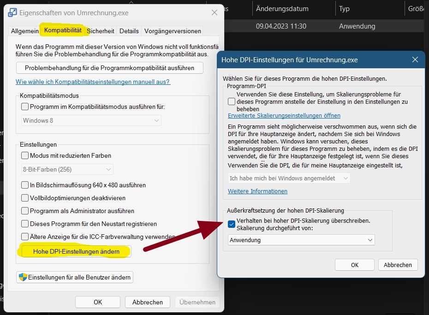Click the Umrechnung.exe properties title bar icon
The width and height of the screenshot is (429, 315).
coord(12,13)
